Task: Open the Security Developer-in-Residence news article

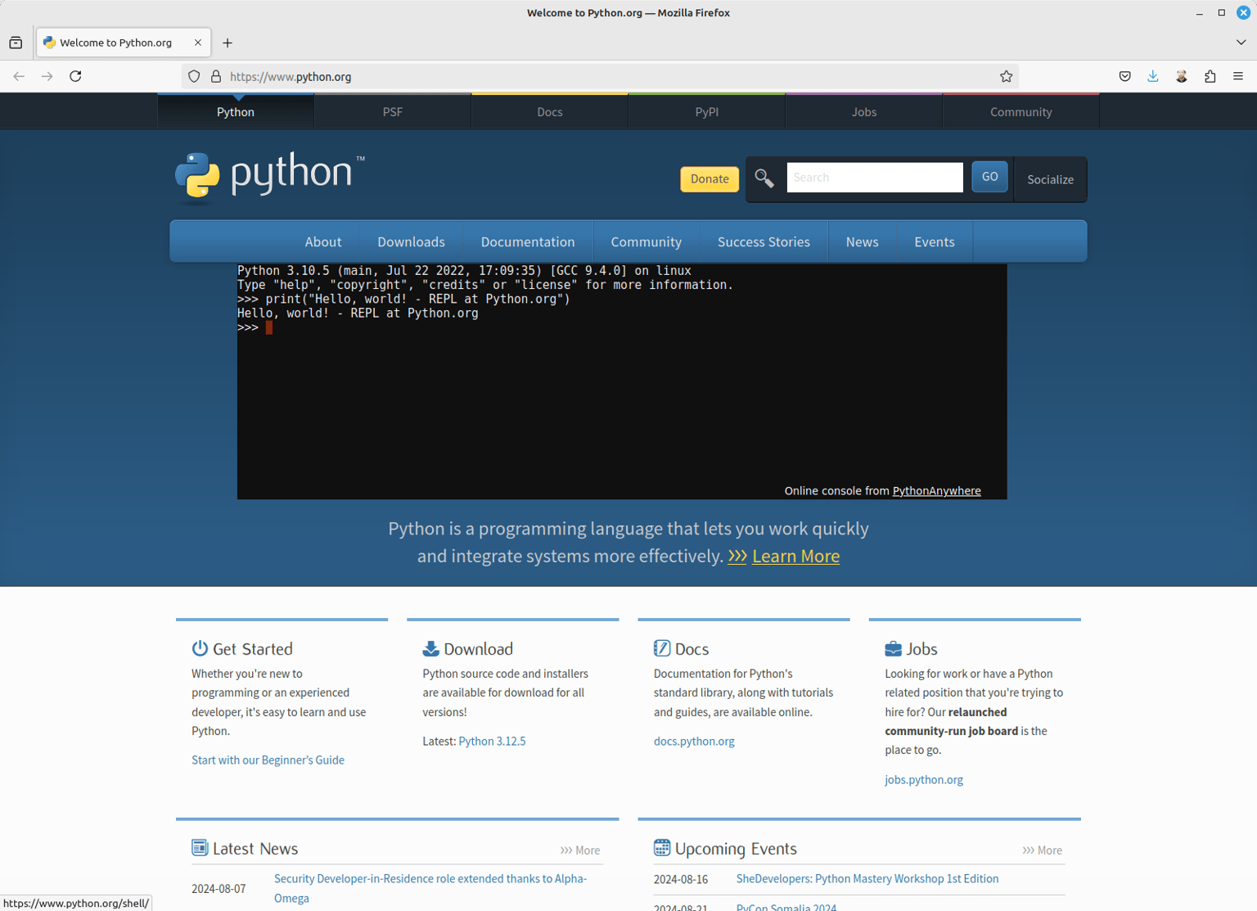Action: [x=430, y=888]
